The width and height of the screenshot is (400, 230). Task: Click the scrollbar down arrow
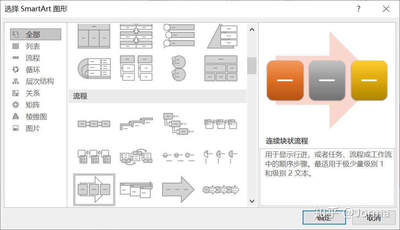[252, 201]
